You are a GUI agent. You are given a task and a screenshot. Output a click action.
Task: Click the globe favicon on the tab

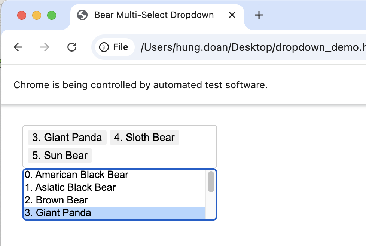[x=82, y=15]
